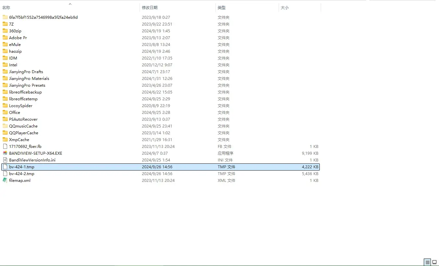Click the filemap.xml file name

20,181
